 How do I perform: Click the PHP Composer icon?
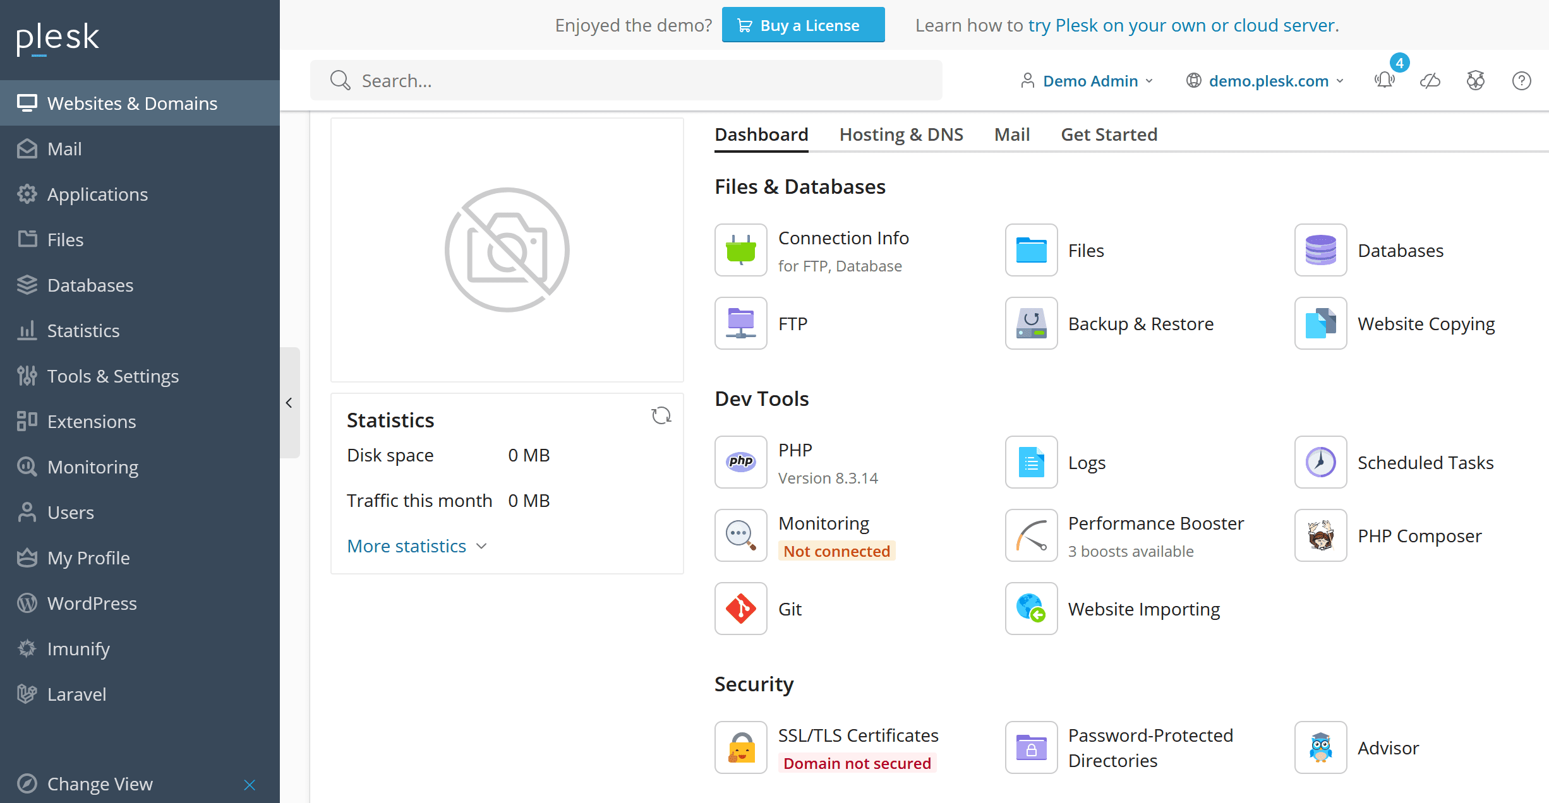point(1320,535)
